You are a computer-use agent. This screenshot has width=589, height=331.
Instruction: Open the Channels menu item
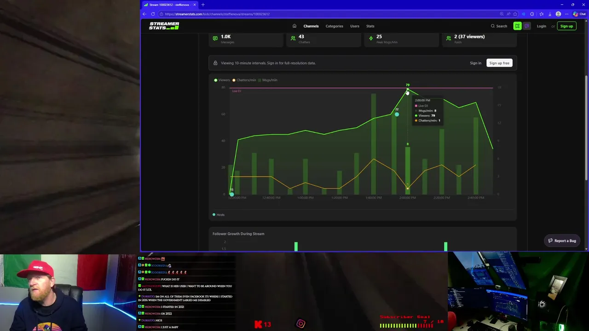pos(311,26)
